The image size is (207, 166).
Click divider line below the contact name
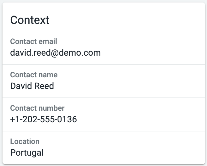(104, 98)
